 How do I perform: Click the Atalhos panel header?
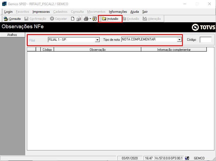click(12, 35)
